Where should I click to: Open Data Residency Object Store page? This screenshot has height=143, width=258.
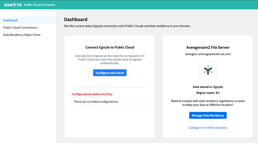(22, 35)
